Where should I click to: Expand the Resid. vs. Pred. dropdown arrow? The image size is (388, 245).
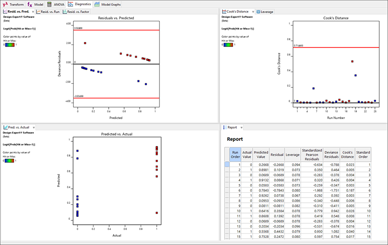pyautogui.click(x=33, y=11)
